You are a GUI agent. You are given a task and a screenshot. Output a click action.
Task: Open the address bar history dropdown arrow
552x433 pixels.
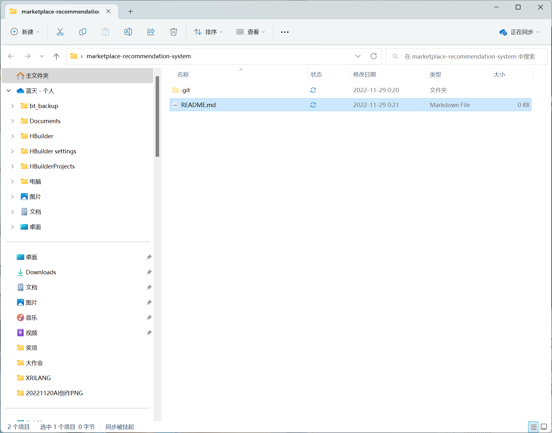[358, 56]
